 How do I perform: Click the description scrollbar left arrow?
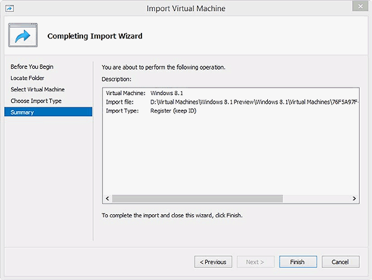[x=107, y=199]
